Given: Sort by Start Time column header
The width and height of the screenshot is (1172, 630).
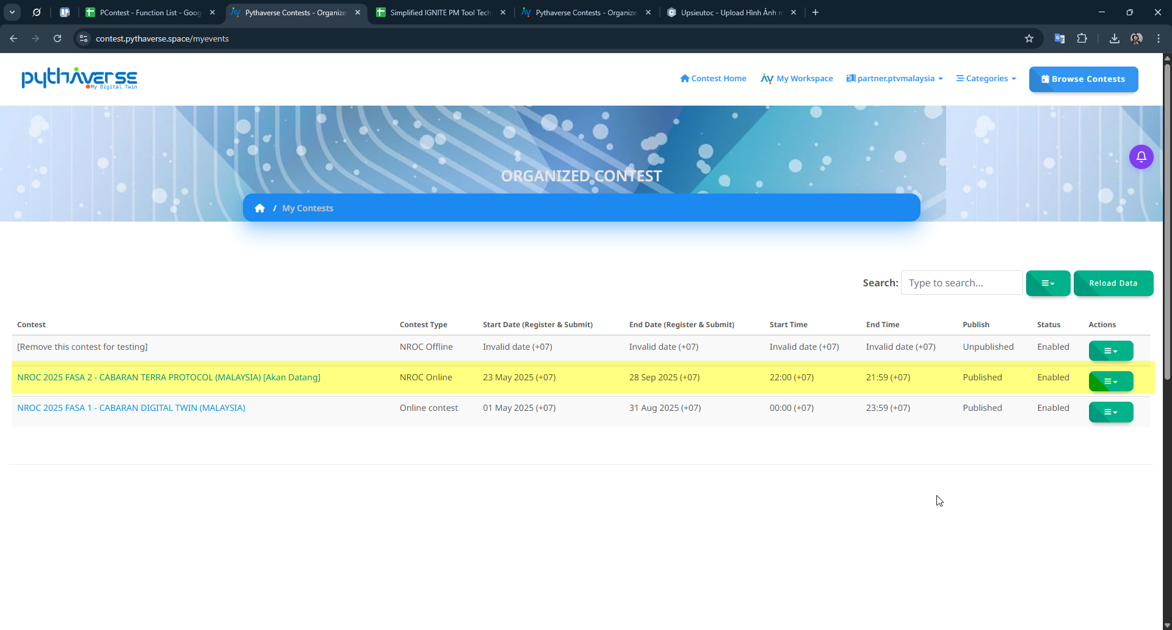Looking at the screenshot, I should click(789, 325).
